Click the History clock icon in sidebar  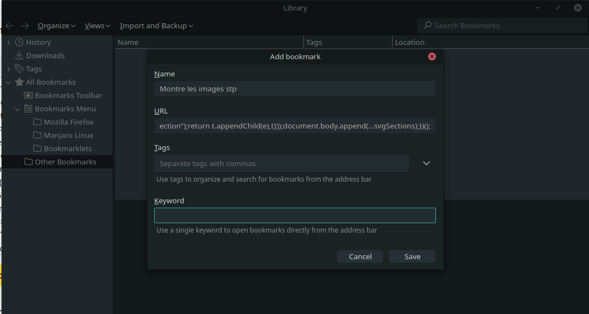19,42
